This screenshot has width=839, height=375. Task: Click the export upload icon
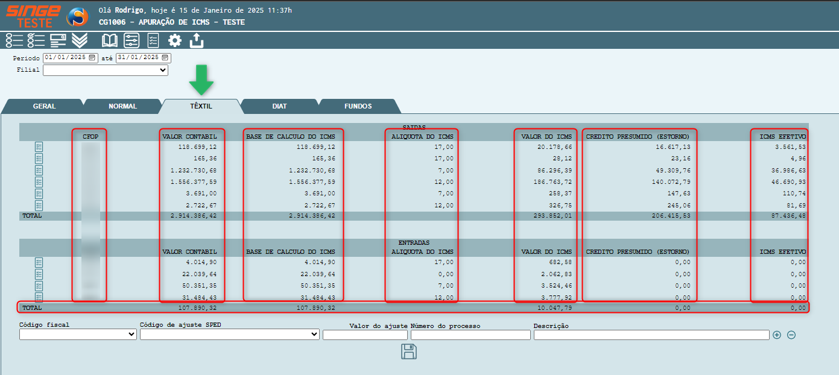coord(197,40)
